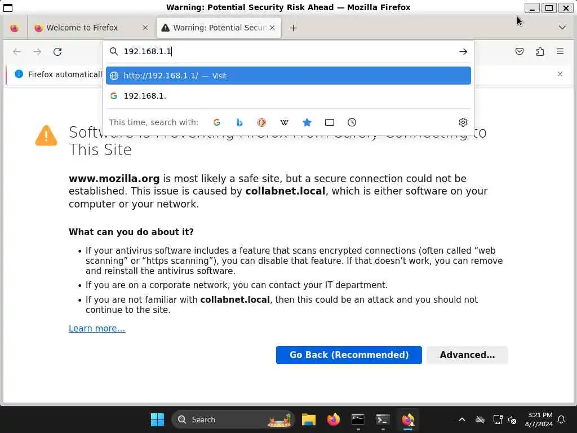Open the Learn more link

[97, 329]
